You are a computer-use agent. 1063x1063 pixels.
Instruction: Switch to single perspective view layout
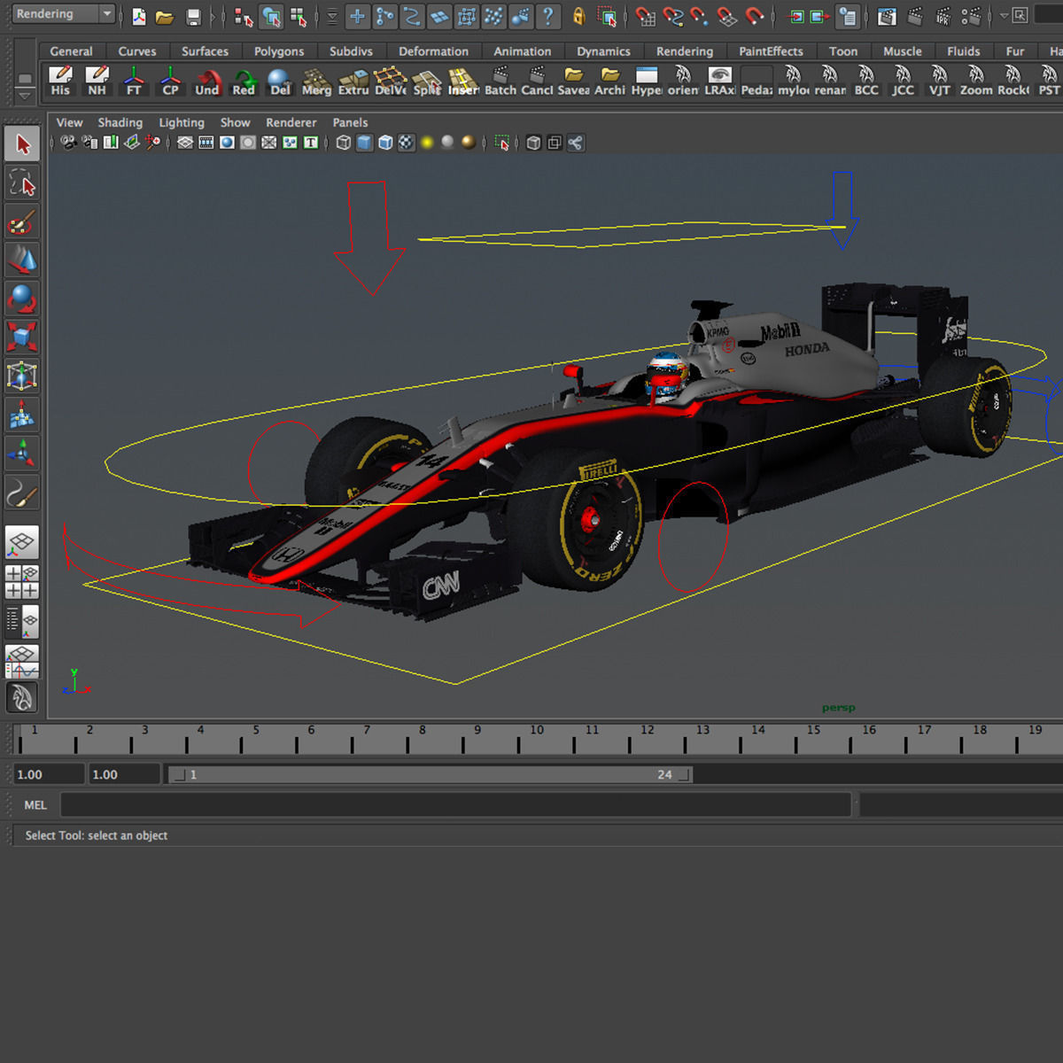point(22,541)
